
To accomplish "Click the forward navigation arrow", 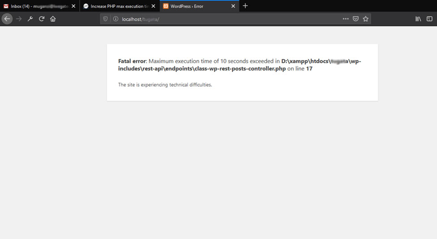I will (19, 19).
